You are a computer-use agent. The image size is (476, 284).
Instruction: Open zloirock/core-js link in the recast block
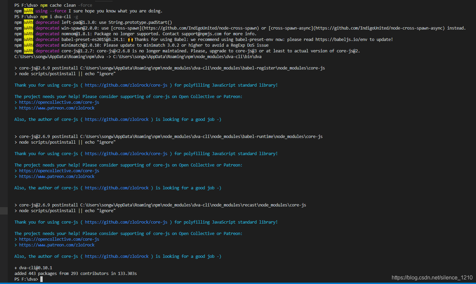point(126,222)
